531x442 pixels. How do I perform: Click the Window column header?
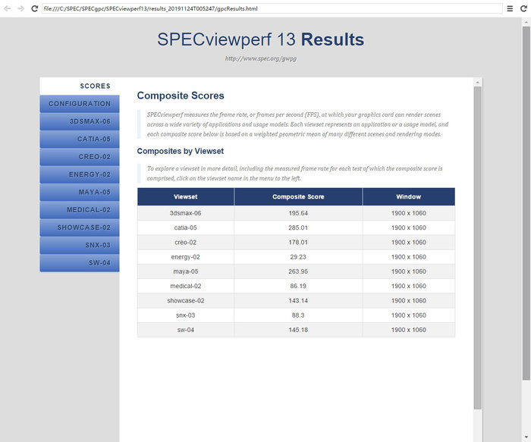[x=409, y=196]
